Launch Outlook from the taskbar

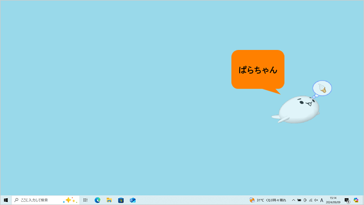tap(133, 200)
